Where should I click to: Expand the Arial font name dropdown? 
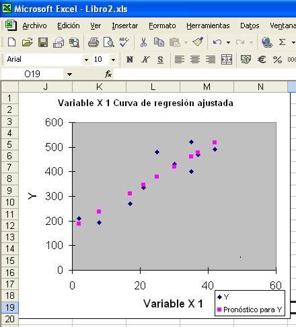(86, 60)
